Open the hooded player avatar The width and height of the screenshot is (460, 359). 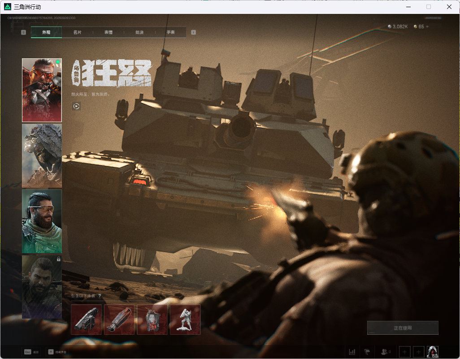[433, 352]
